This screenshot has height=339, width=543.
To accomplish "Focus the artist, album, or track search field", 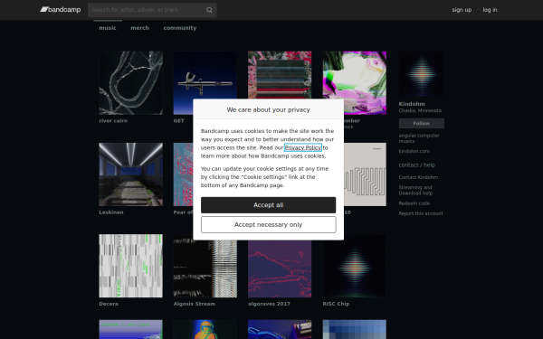I will [x=148, y=10].
